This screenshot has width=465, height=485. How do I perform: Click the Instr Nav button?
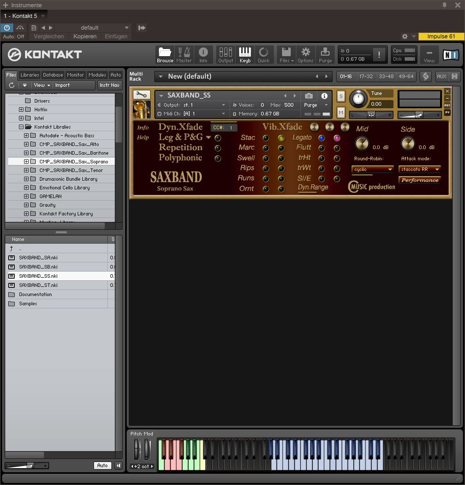[x=109, y=85]
